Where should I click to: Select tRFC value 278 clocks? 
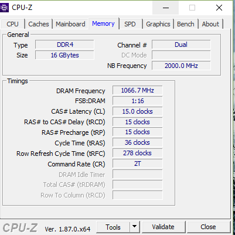(x=138, y=153)
